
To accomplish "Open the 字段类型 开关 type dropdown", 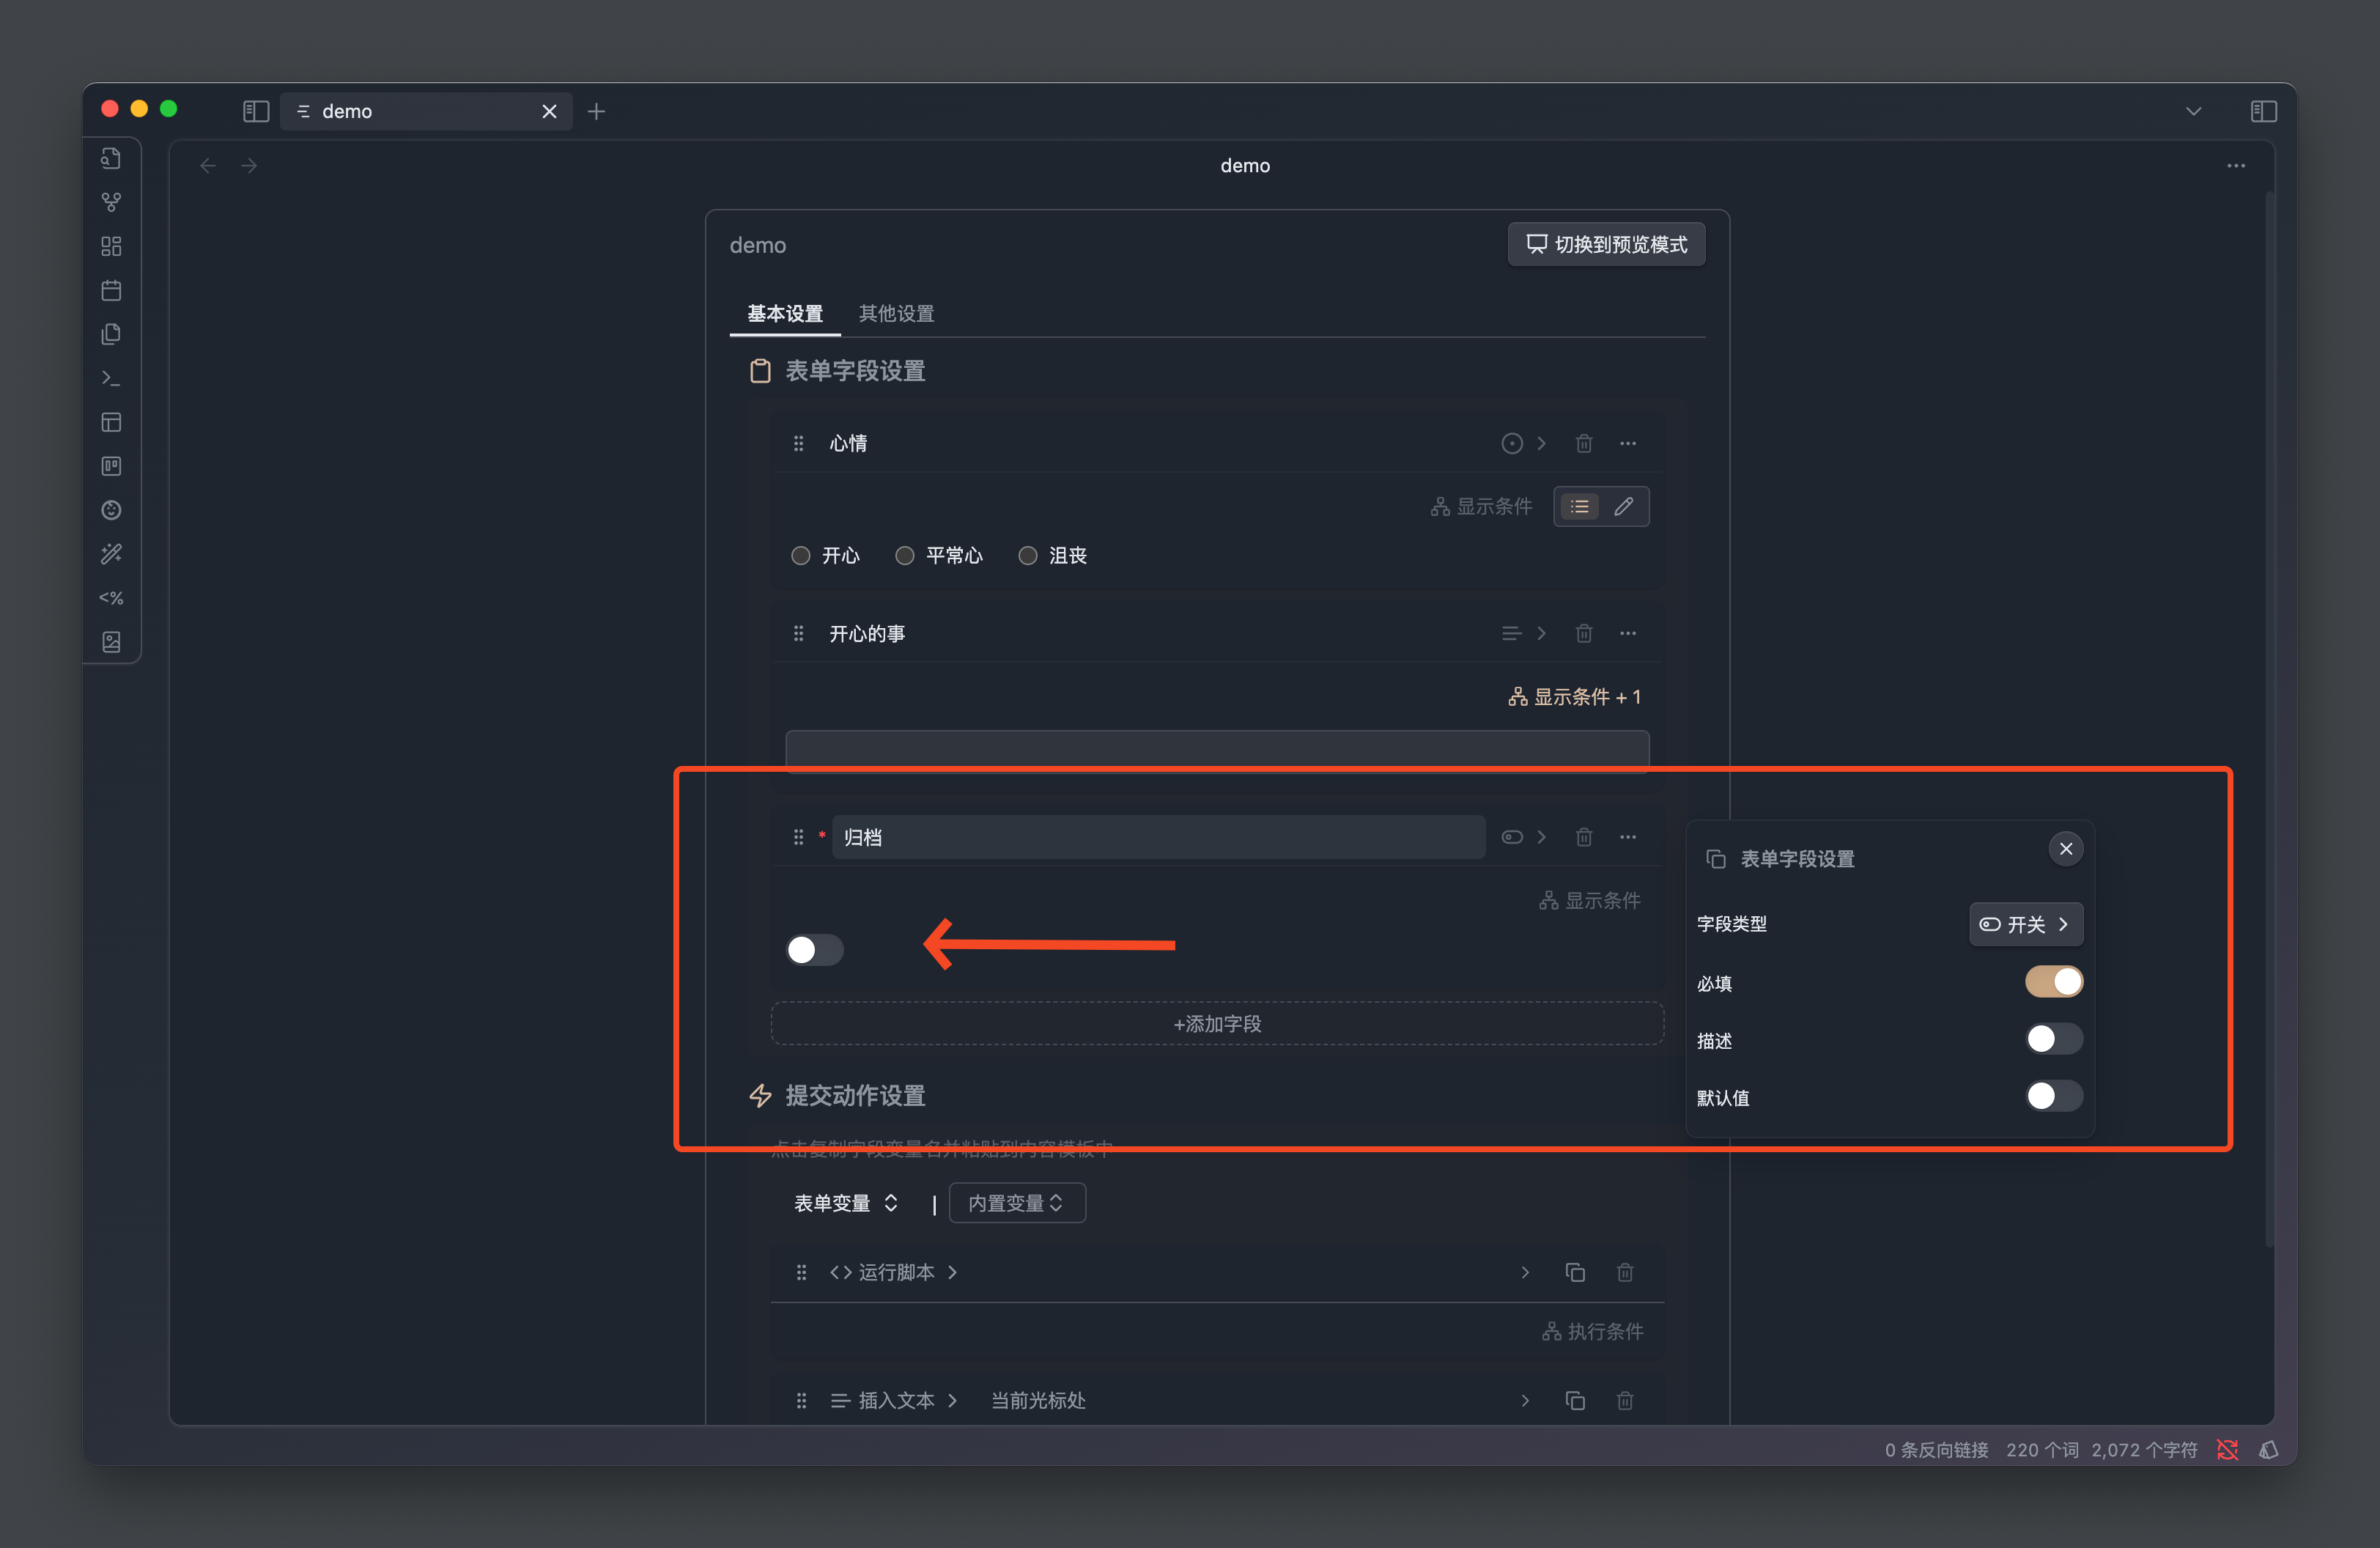I will pyautogui.click(x=2025, y=924).
